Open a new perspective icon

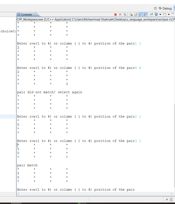click(156, 8)
